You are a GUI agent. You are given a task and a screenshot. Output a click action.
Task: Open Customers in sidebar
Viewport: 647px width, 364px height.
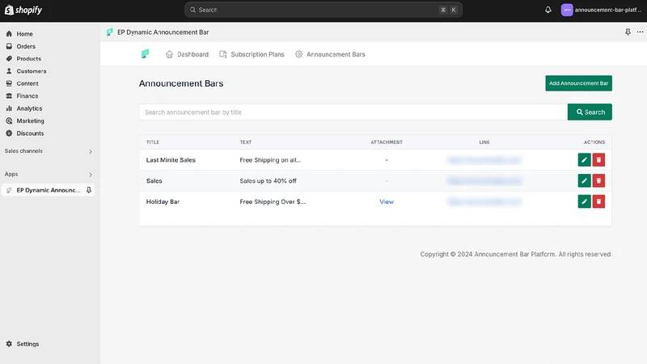click(32, 71)
